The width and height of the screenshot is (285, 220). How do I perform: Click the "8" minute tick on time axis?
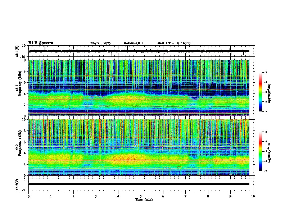coord(208,196)
